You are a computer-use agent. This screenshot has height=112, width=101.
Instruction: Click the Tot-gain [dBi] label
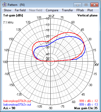tap(13, 15)
